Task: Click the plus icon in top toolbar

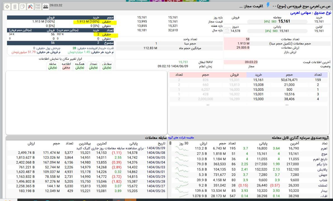Action: (7, 6)
